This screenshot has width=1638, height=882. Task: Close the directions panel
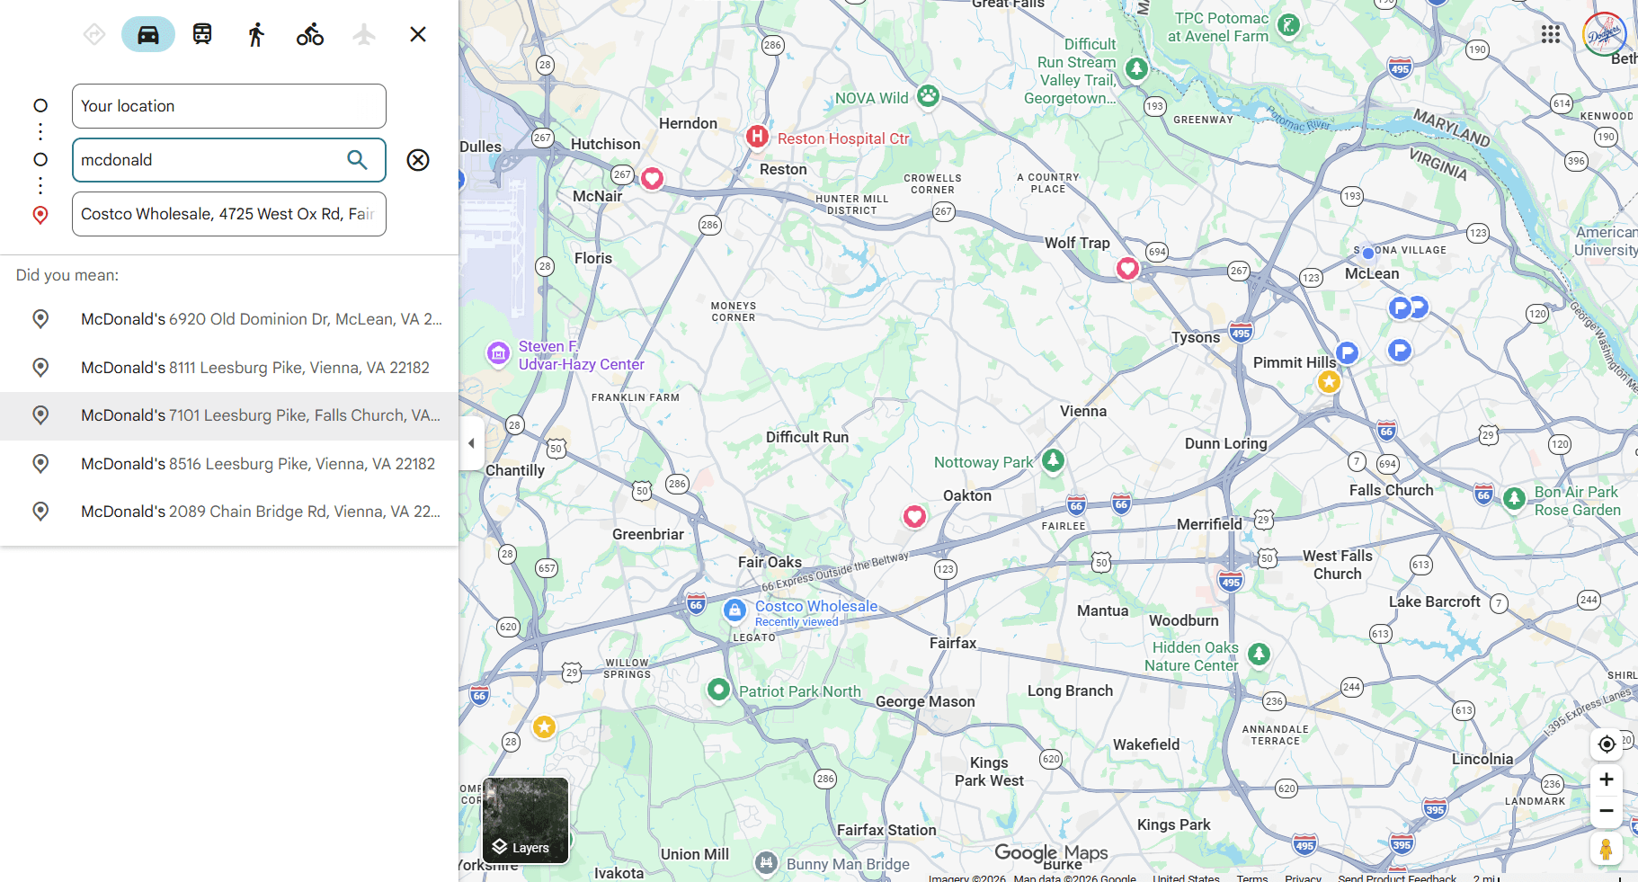418,34
